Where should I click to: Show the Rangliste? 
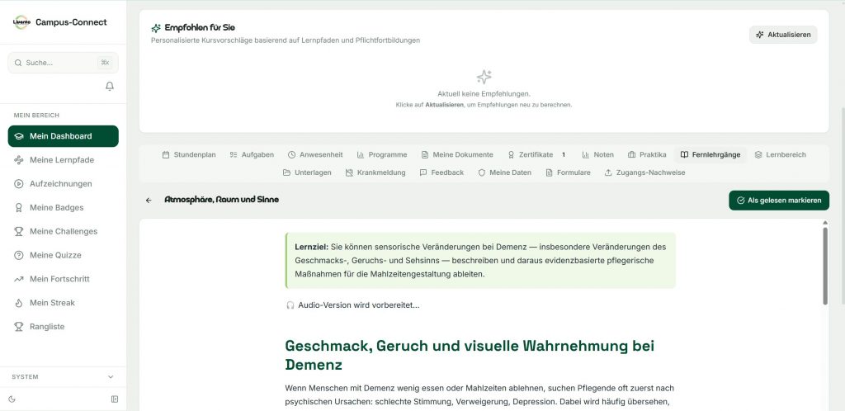point(63,327)
